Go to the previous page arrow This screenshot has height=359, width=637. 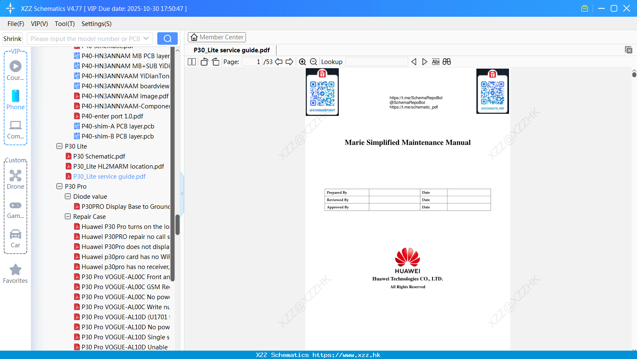coord(279,62)
